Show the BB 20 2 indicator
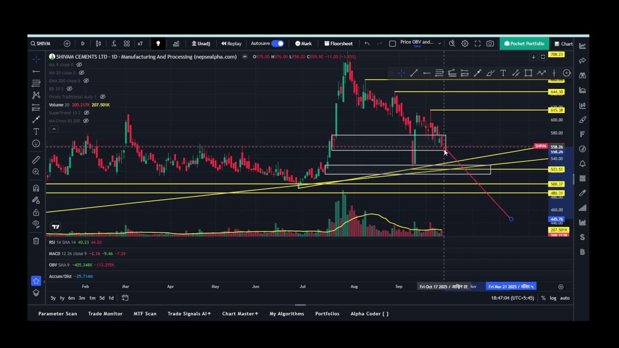619x348 pixels. tap(69, 89)
